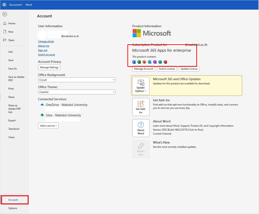Open Options in the left sidebar
The height and width of the screenshot is (214, 259).
pyautogui.click(x=13, y=208)
